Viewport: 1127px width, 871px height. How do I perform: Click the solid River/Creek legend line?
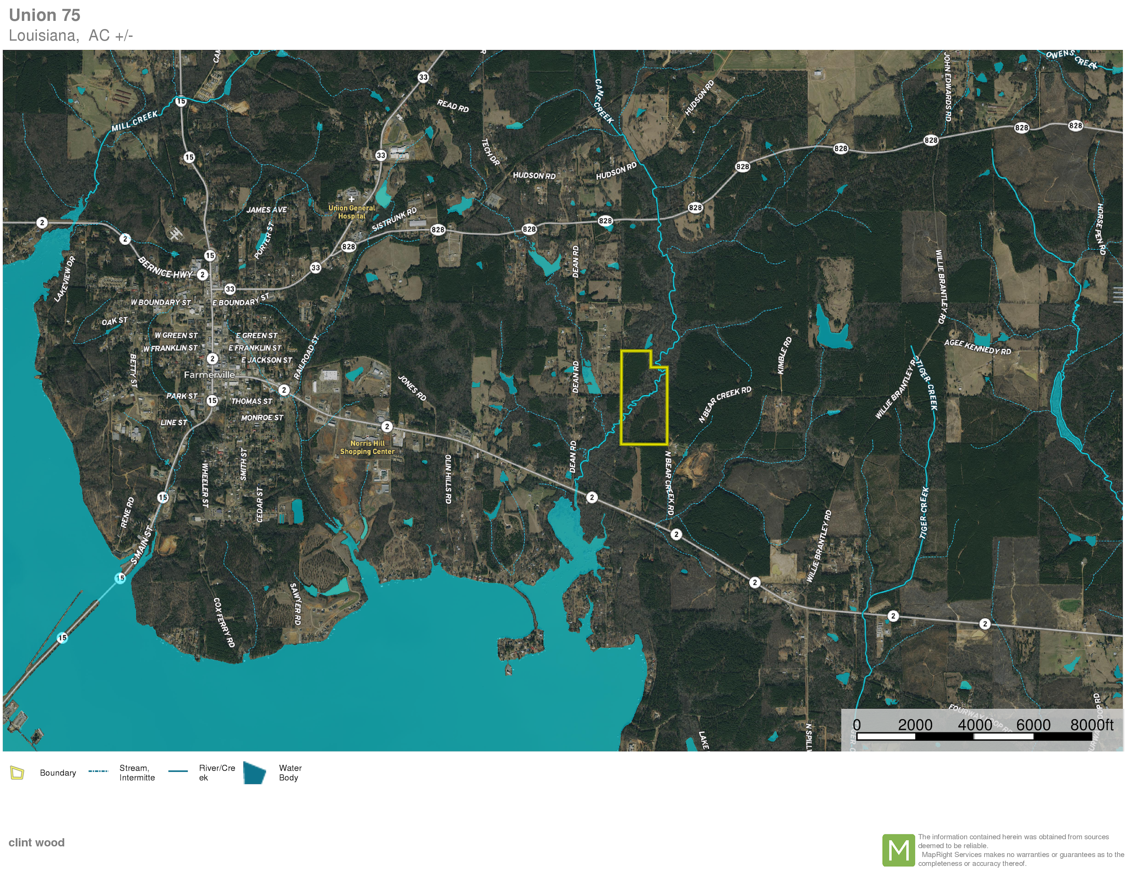point(178,772)
